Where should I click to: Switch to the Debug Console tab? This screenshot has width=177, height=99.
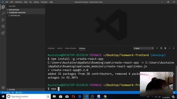click(71, 48)
